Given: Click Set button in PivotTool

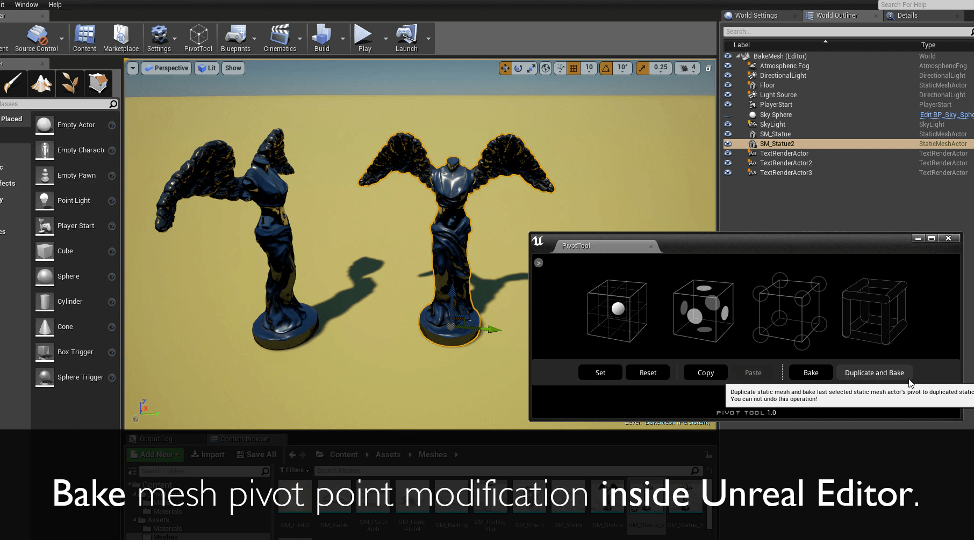Looking at the screenshot, I should (600, 373).
